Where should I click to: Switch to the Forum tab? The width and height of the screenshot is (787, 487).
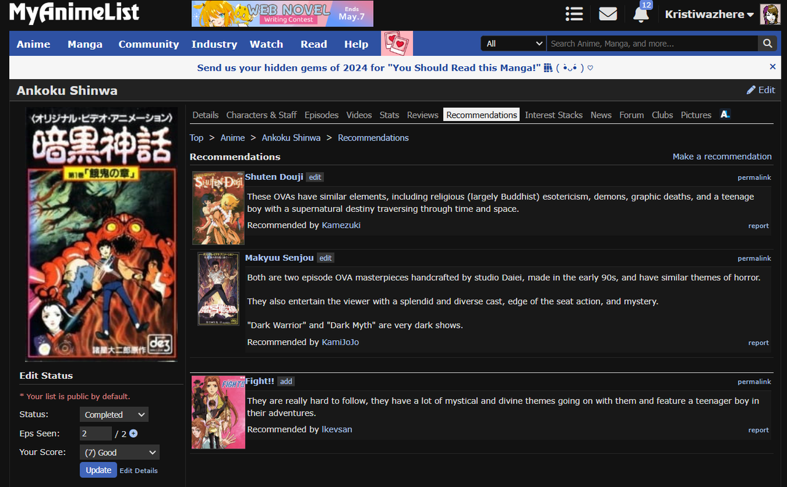(631, 115)
